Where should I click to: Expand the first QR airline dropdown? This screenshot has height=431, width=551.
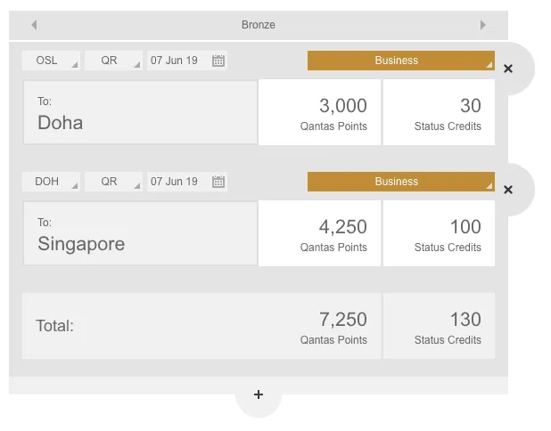point(113,61)
